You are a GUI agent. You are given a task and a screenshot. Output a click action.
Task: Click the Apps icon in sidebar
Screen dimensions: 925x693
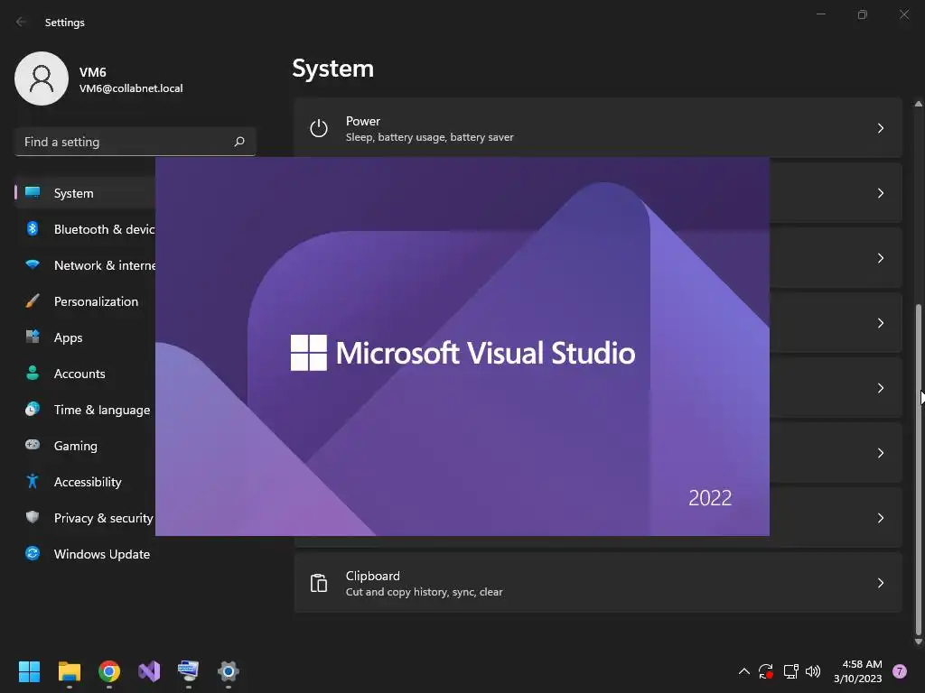[x=33, y=337]
